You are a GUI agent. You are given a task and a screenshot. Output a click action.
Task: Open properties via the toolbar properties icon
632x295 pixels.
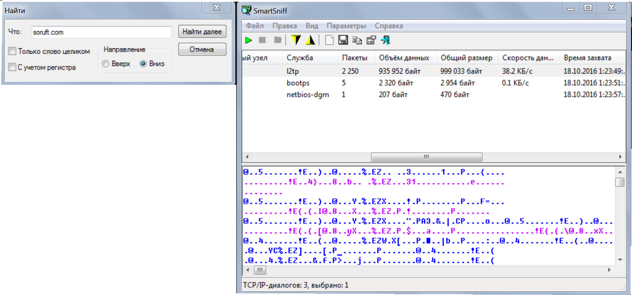[x=371, y=40]
